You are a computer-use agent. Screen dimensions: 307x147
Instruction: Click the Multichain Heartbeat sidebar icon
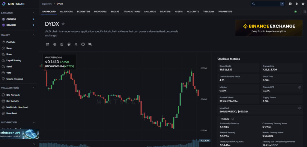pos(3,107)
